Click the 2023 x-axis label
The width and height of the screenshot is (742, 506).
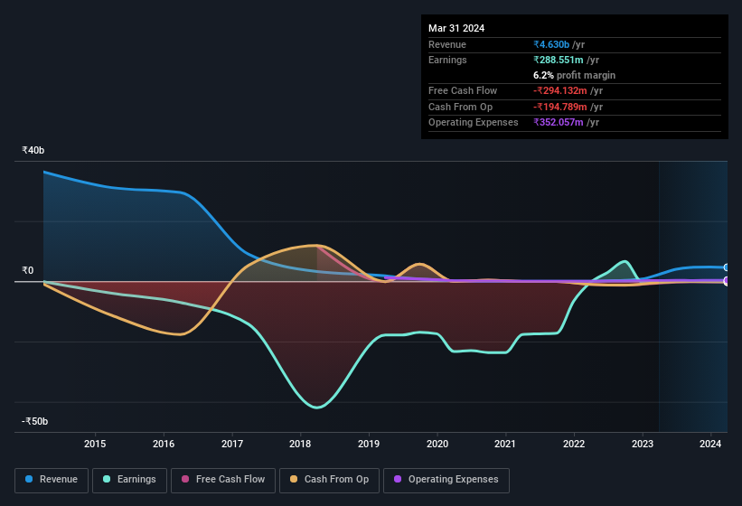click(643, 444)
